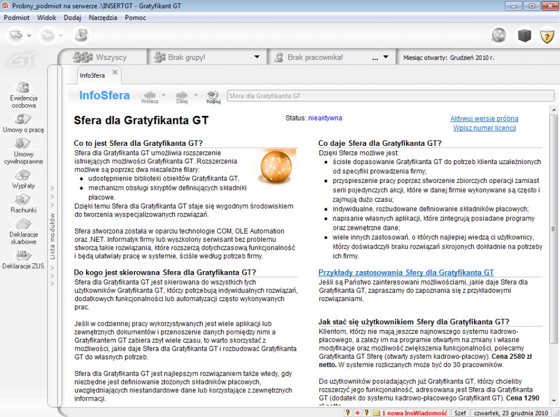Open the Wypłaty module
Viewport: 560px width, 417px height.
point(23,178)
